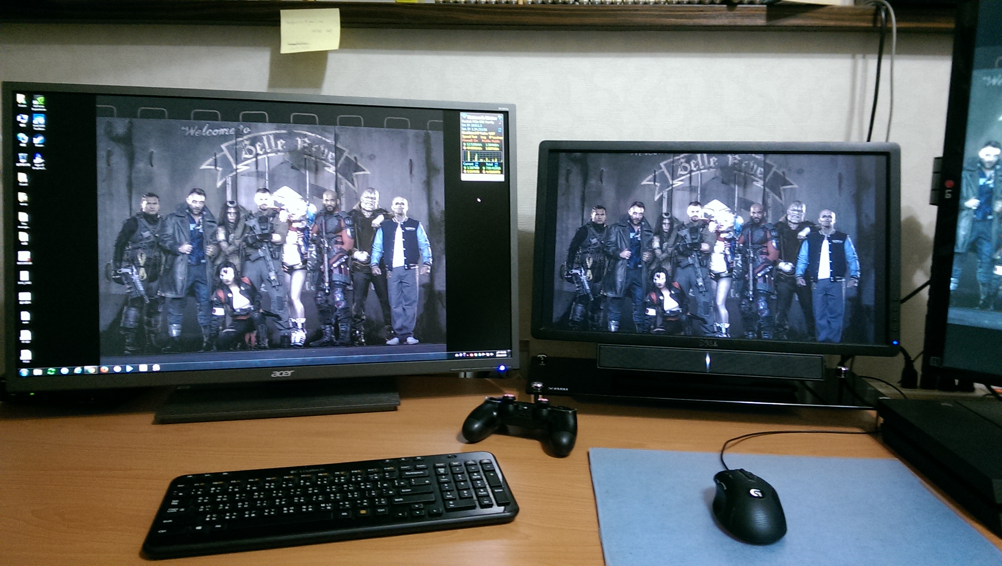The image size is (1002, 566).
Task: Switch to the highlighted Chrome taskbar button
Action: tap(91, 370)
